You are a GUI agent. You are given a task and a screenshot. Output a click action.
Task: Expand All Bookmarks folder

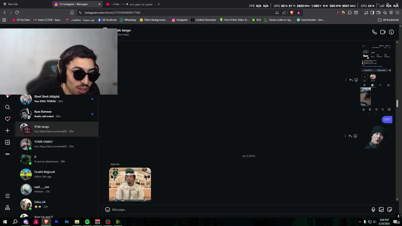[x=388, y=20]
